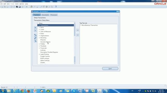Viewport: 167px width, 93px height.
Task: Select Descriptive Flexfield Register item
Action: 49,52
